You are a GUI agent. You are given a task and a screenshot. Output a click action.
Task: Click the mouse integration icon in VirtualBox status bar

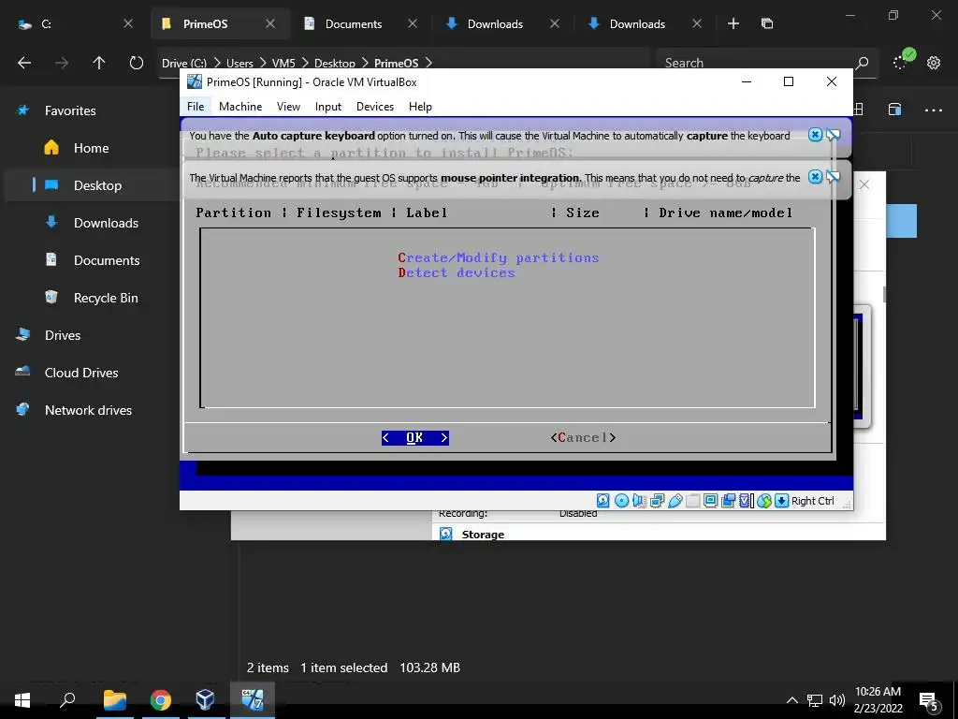(764, 501)
